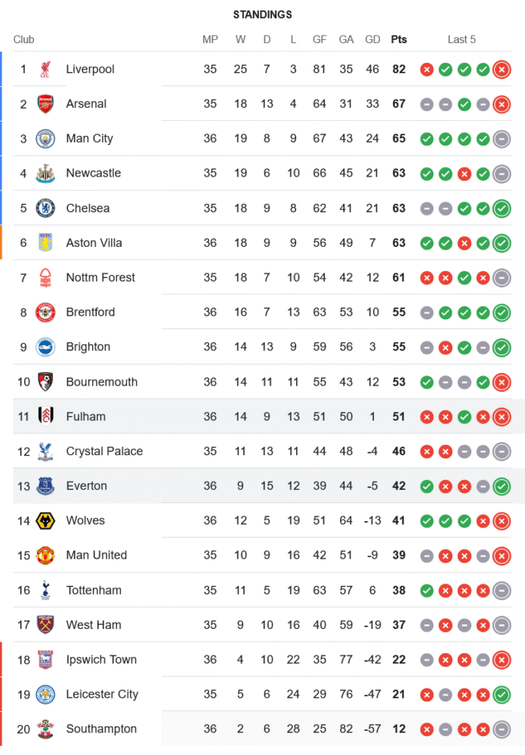Image resolution: width=525 pixels, height=755 pixels.
Task: Click the Wolves club crest
Action: pos(45,521)
